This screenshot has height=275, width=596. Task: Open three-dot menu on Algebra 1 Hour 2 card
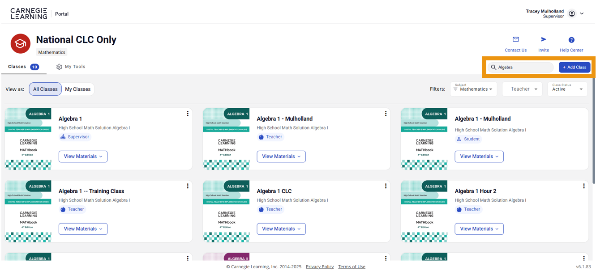click(x=584, y=186)
